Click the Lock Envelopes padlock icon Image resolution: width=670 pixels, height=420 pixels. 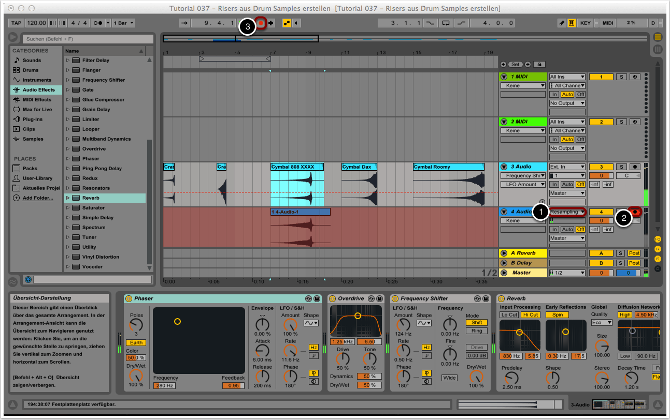tap(539, 64)
